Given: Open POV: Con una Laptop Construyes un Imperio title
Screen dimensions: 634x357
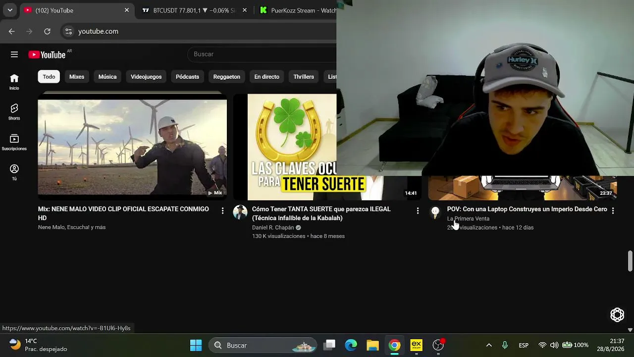Looking at the screenshot, I should 527,209.
